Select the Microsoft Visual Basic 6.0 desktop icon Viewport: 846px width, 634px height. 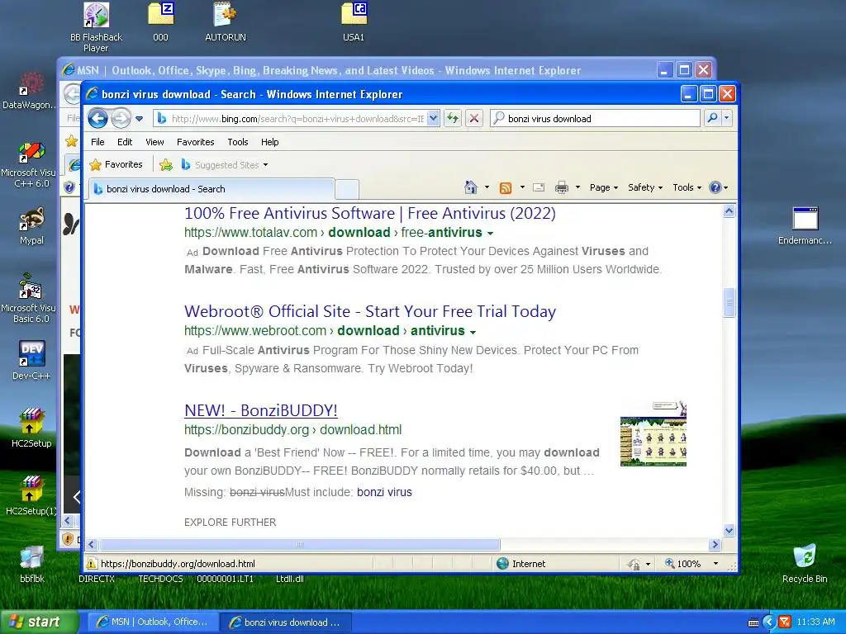(30, 298)
